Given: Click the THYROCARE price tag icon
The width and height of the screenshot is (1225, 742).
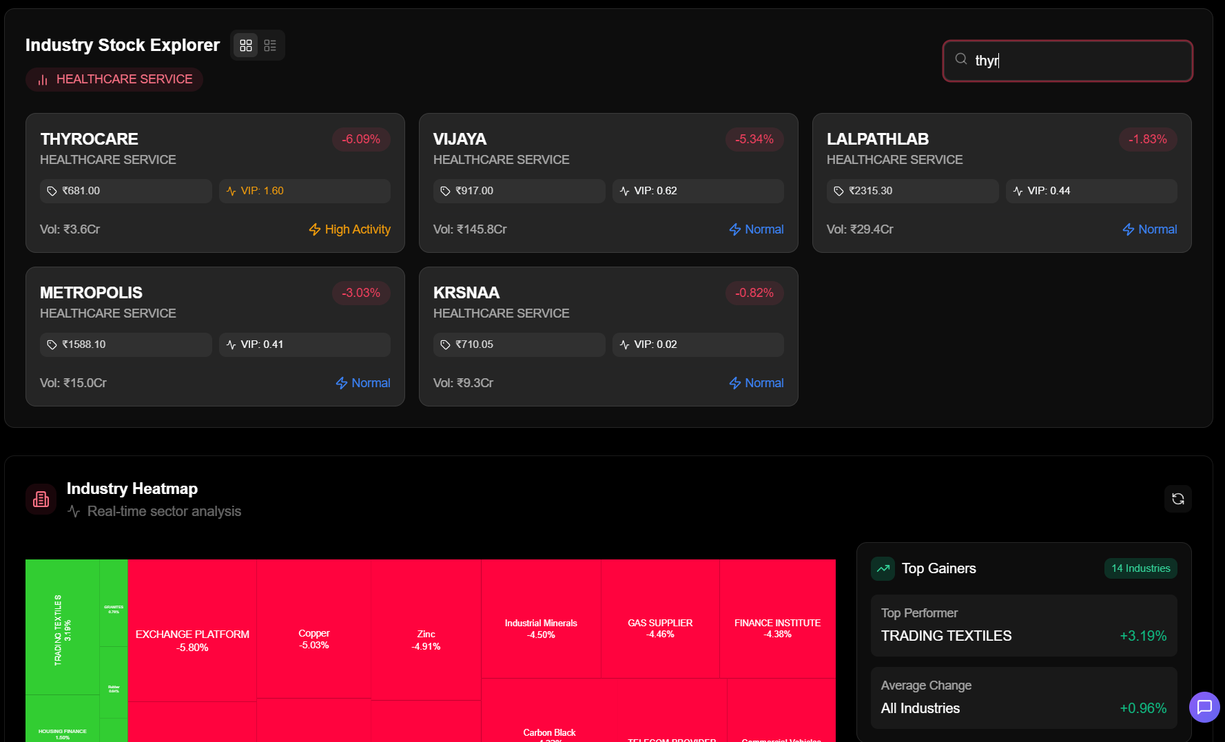Looking at the screenshot, I should tap(52, 191).
